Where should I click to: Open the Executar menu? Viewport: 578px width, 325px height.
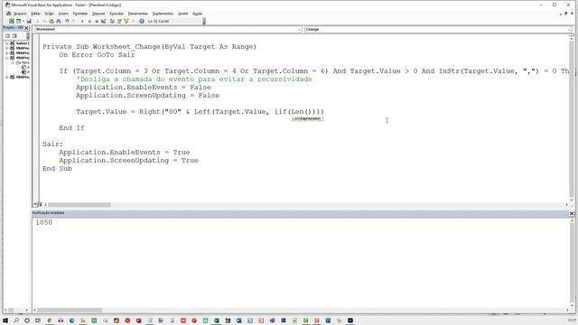point(117,14)
